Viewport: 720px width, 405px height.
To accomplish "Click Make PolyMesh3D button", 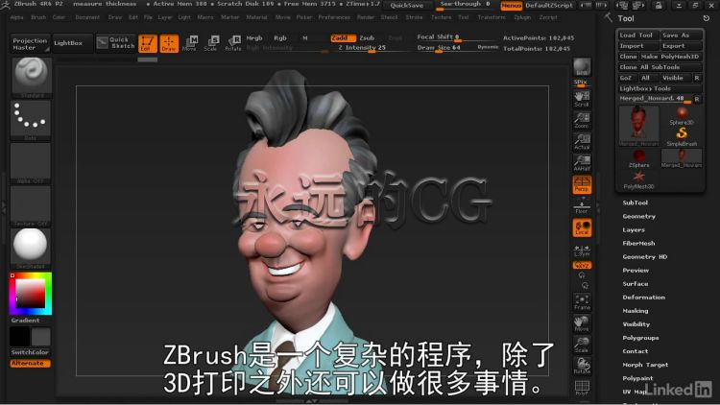I will 670,57.
